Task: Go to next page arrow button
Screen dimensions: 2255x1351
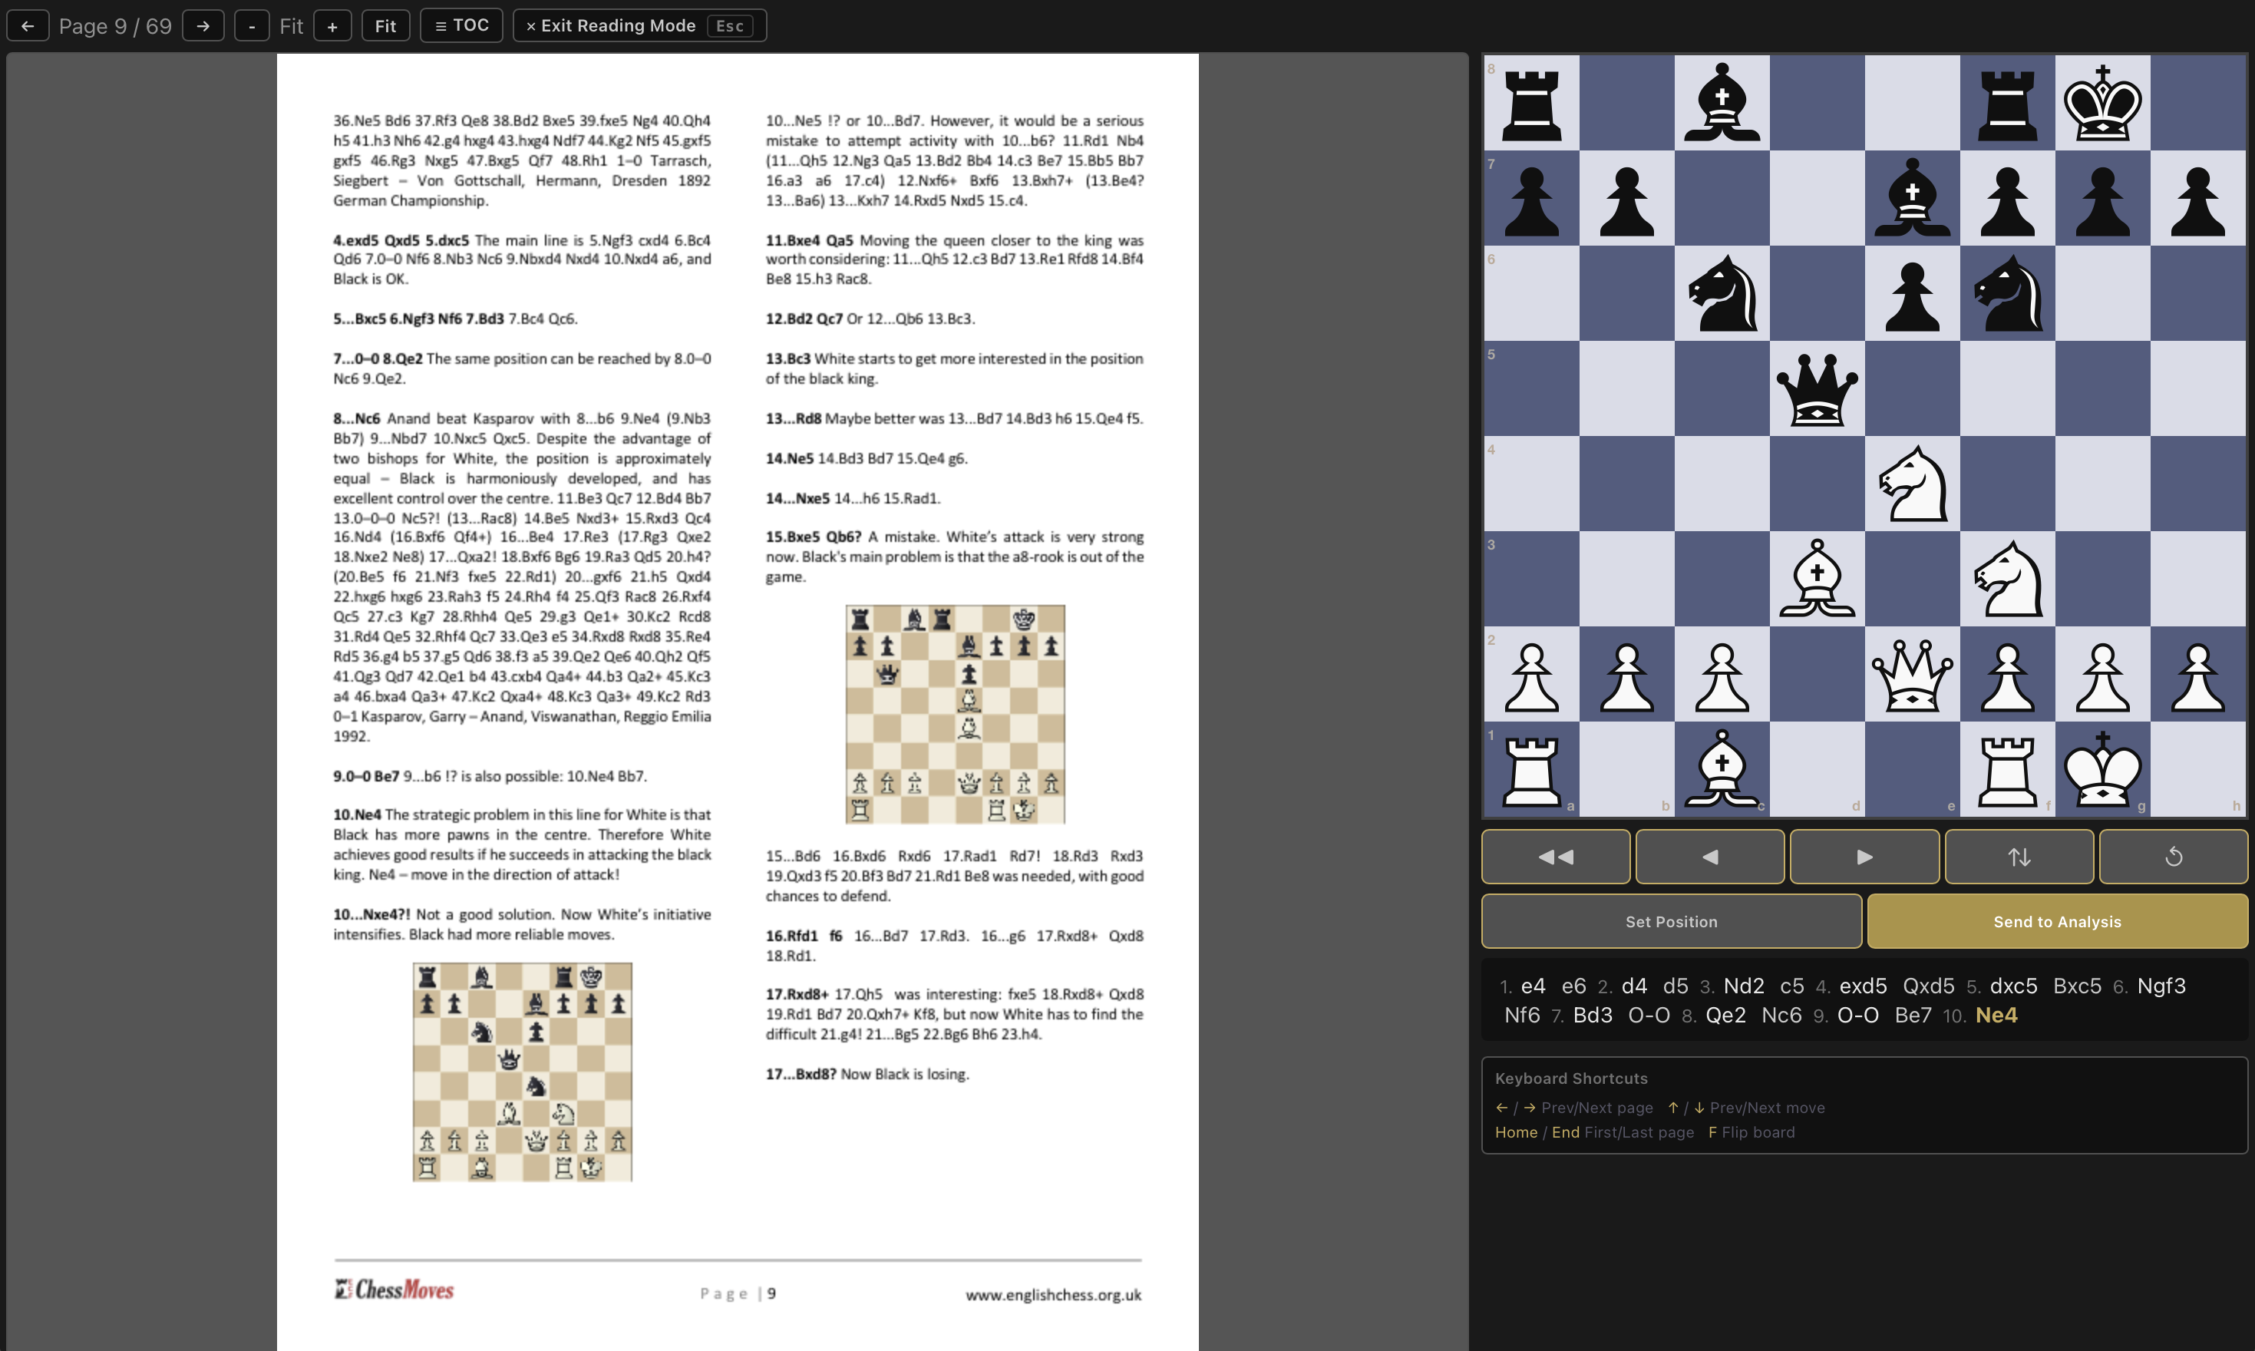Action: (203, 25)
